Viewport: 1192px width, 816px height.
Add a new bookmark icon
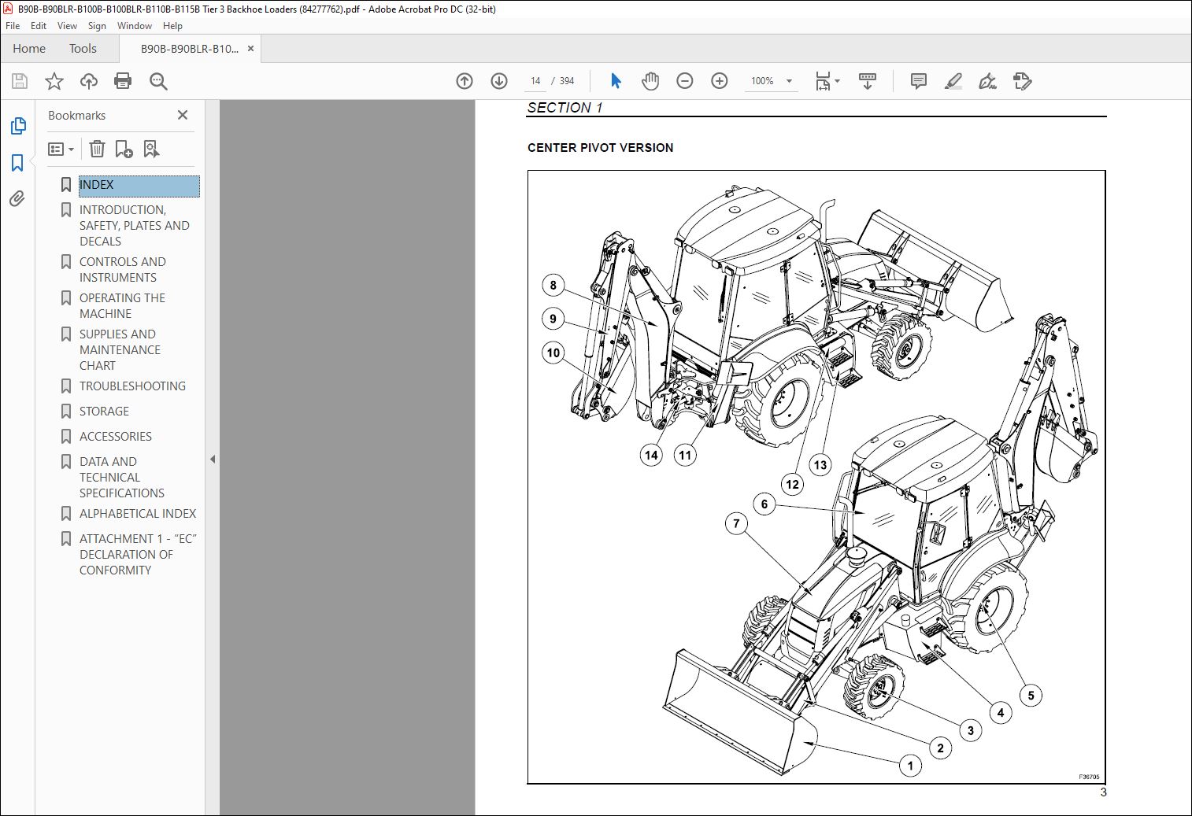124,149
